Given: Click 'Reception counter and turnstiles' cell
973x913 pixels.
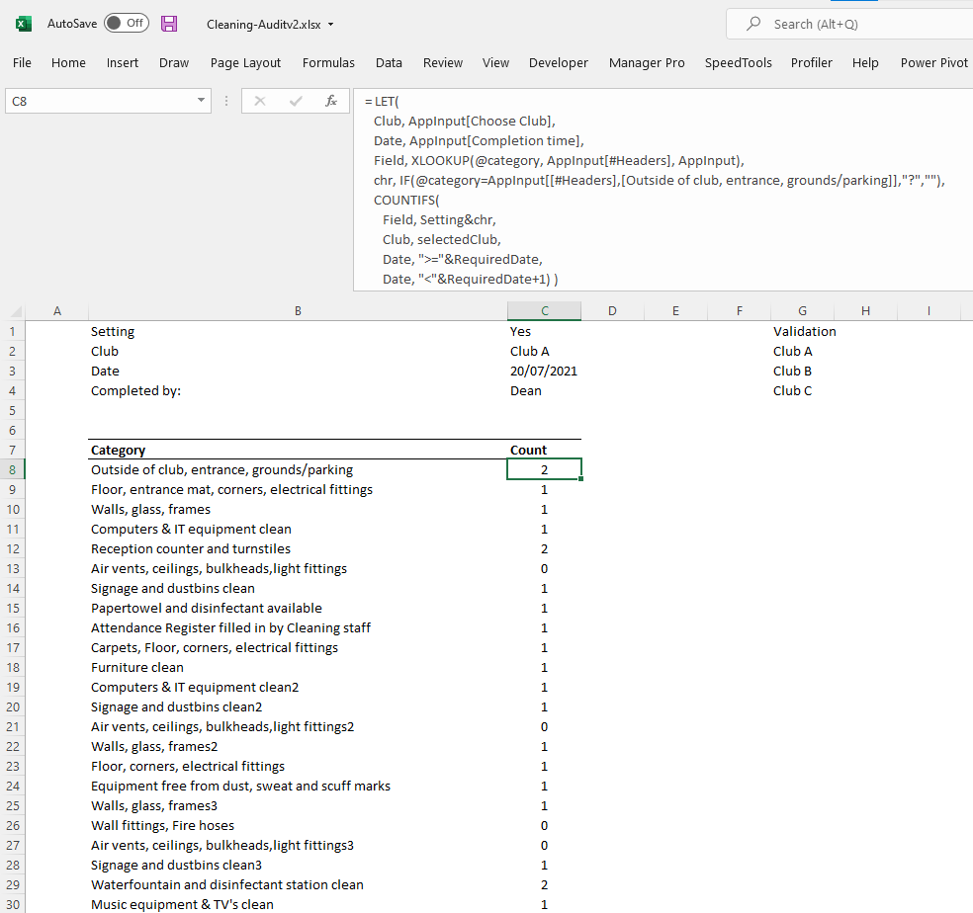Looking at the screenshot, I should coord(298,549).
